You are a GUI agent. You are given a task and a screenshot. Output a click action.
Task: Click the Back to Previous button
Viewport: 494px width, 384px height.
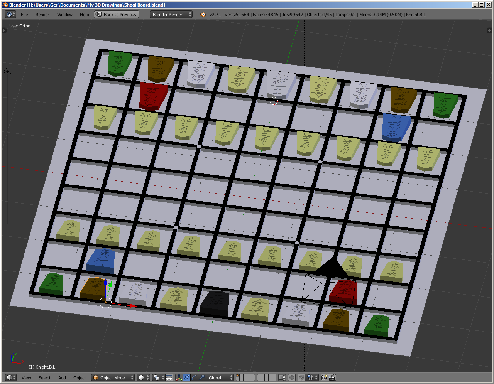117,15
